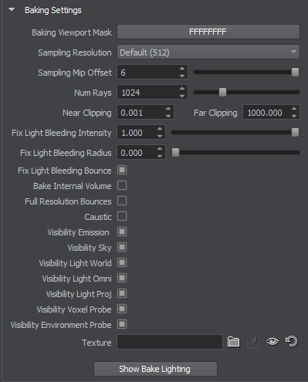Open the Sampling Resolution dropdown
Screen dimensions: 308x382
[x=208, y=52]
